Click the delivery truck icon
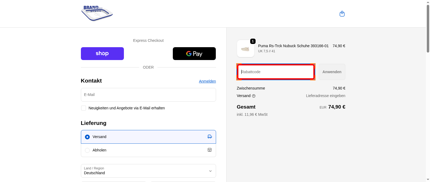The width and height of the screenshot is (430, 182). 210,137
